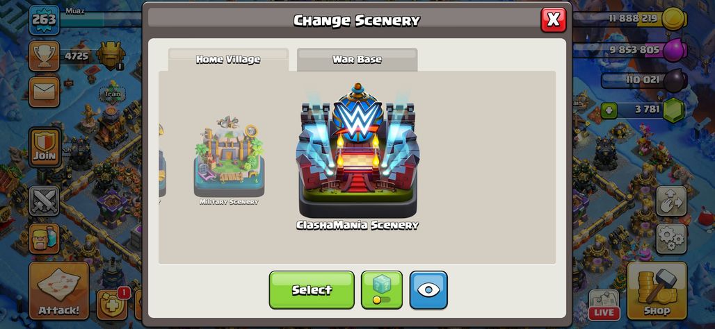Click the green plus to add gems

609,110
